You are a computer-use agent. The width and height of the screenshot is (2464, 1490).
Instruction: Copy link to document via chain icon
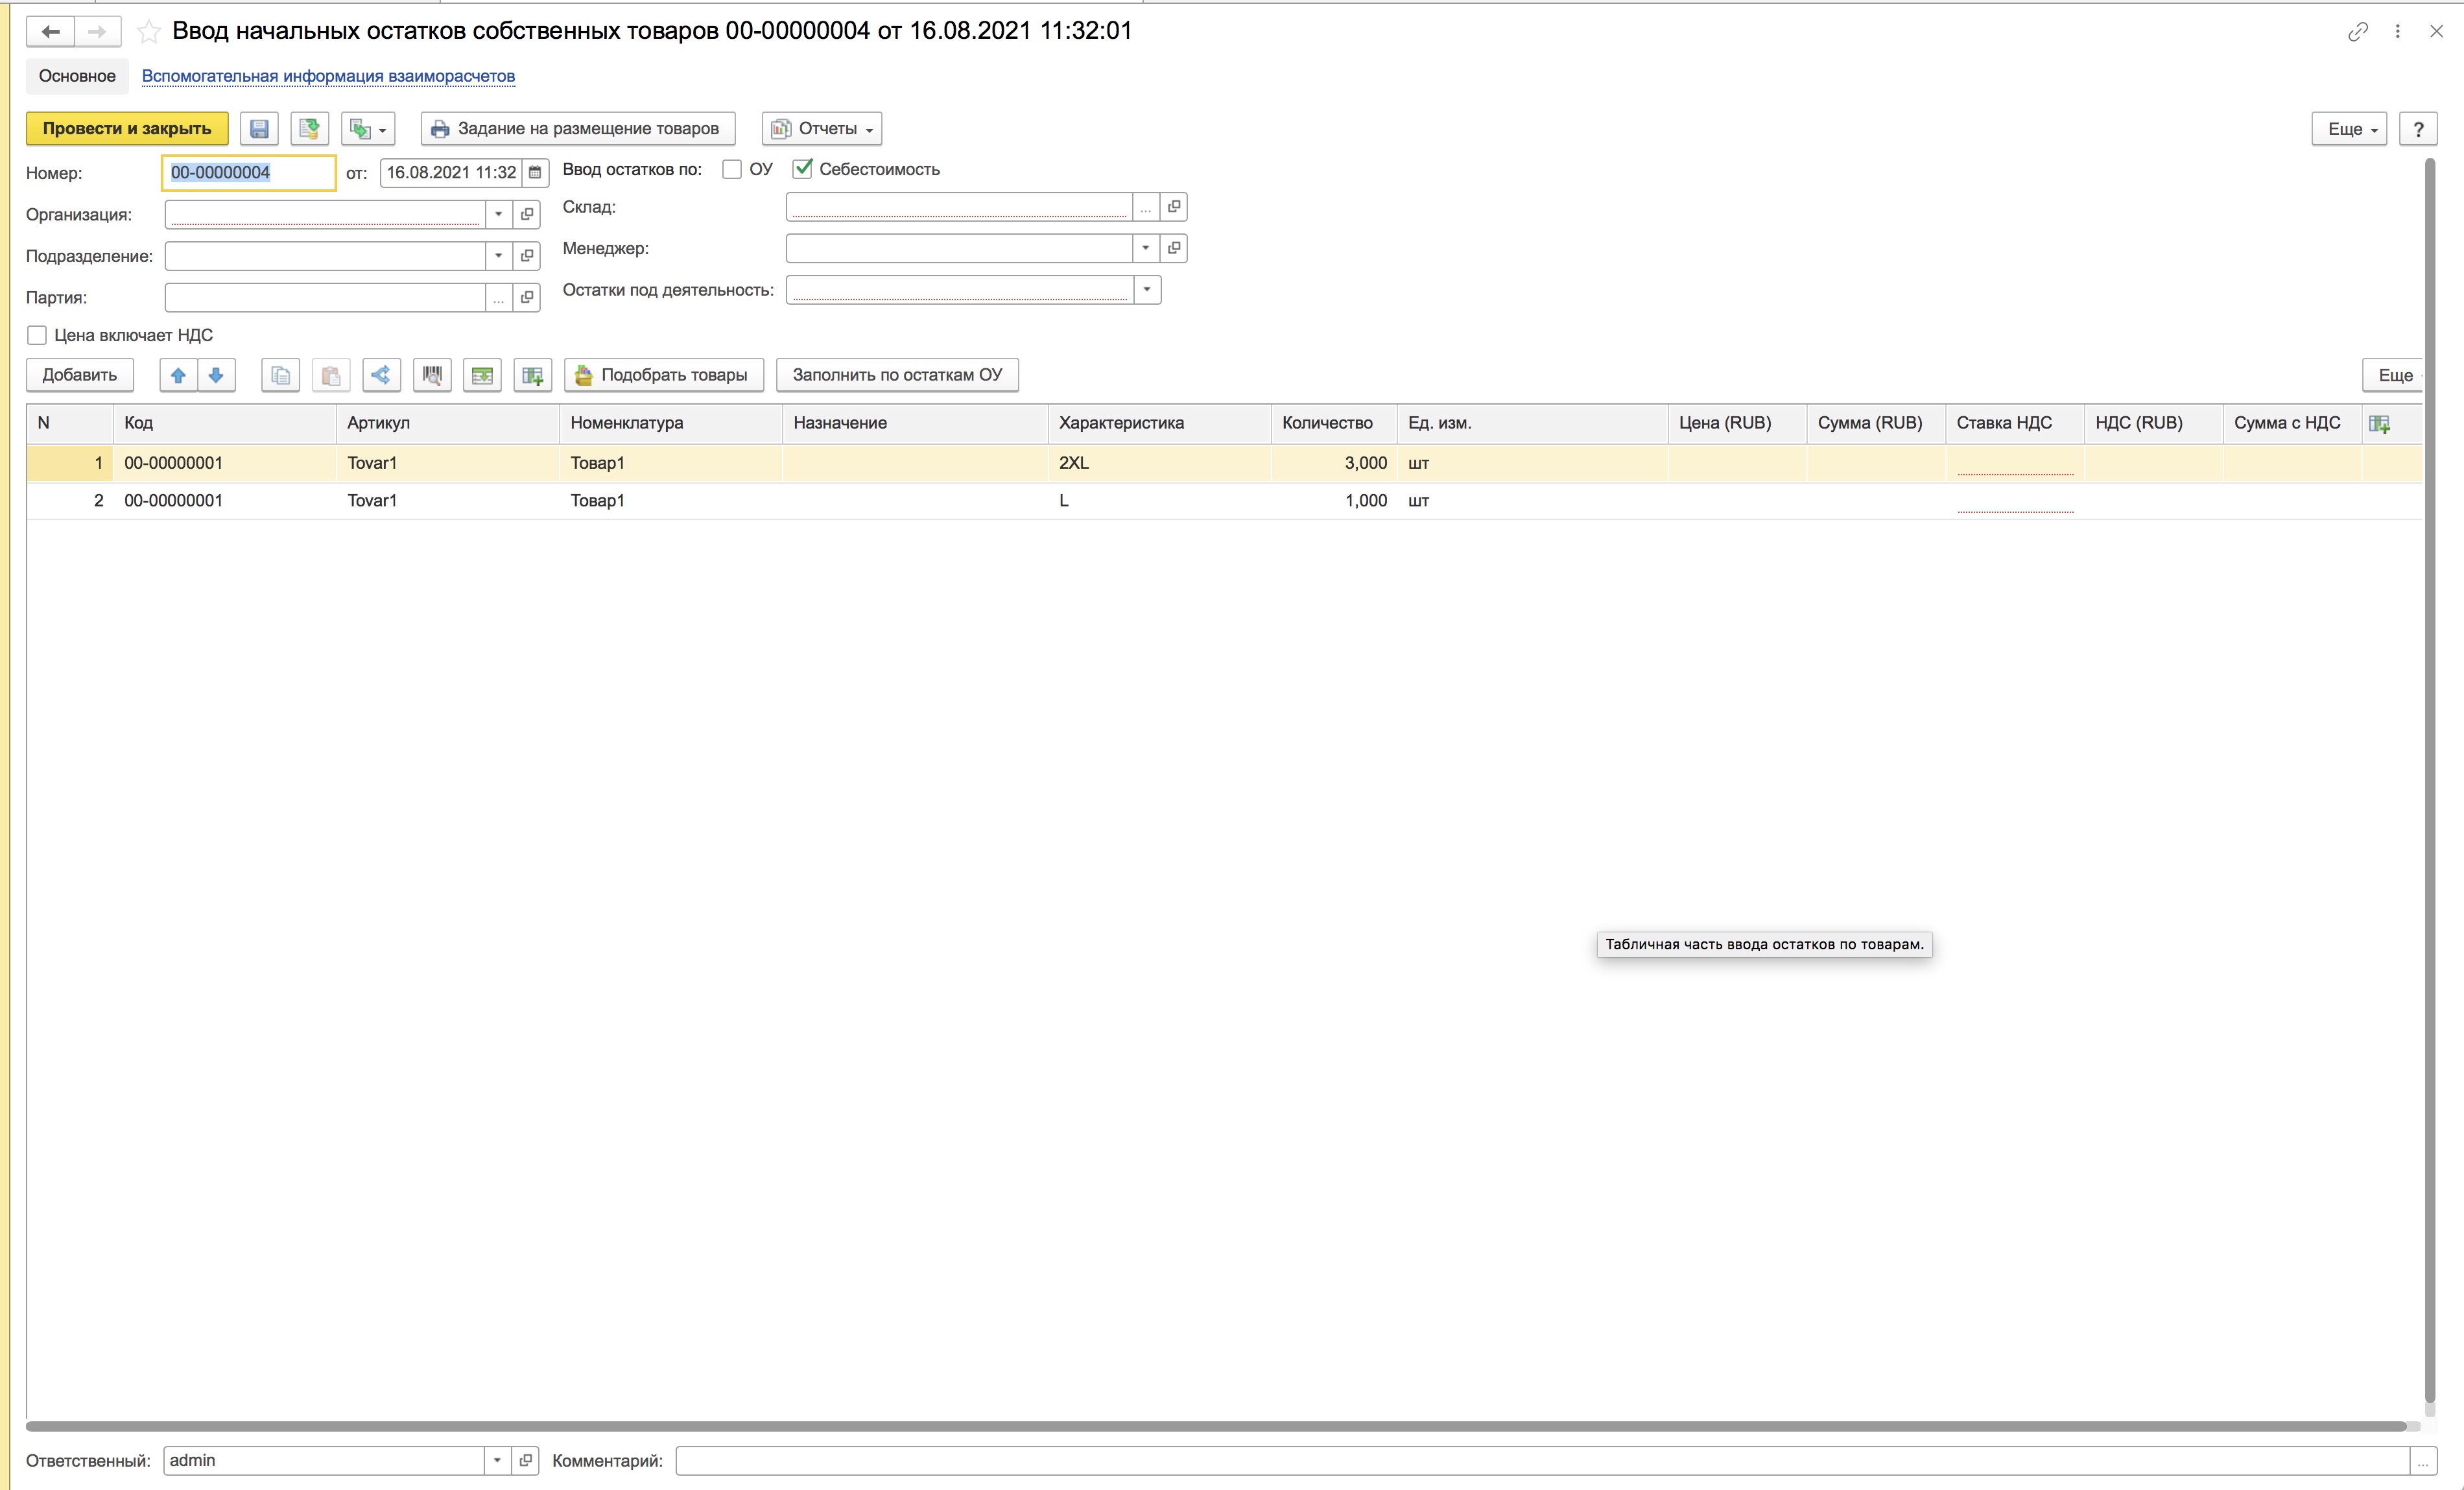click(2357, 32)
